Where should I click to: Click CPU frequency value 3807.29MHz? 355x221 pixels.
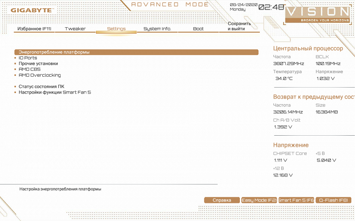pyautogui.click(x=289, y=64)
